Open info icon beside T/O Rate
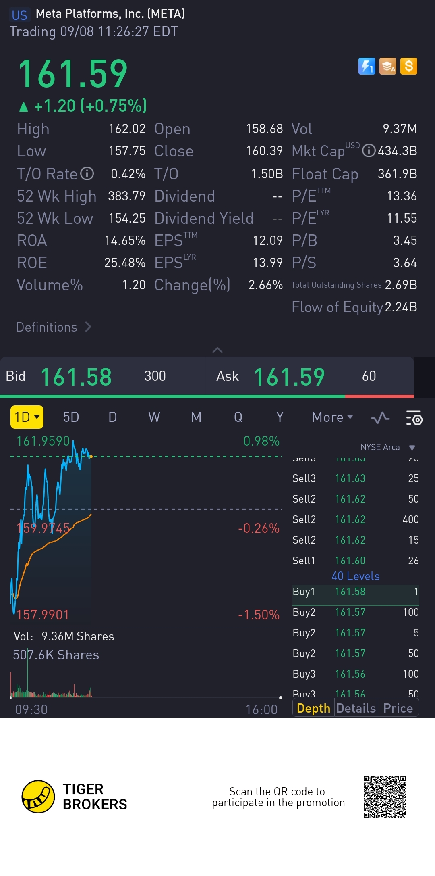This screenshot has height=876, width=435. tap(87, 174)
